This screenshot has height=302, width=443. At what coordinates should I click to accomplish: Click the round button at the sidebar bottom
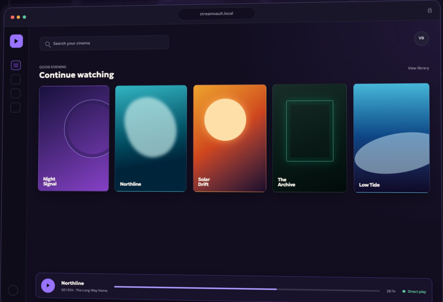[13, 290]
